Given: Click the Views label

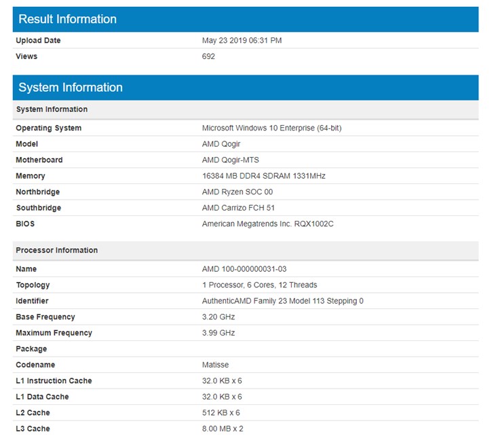Looking at the screenshot, I should point(26,56).
